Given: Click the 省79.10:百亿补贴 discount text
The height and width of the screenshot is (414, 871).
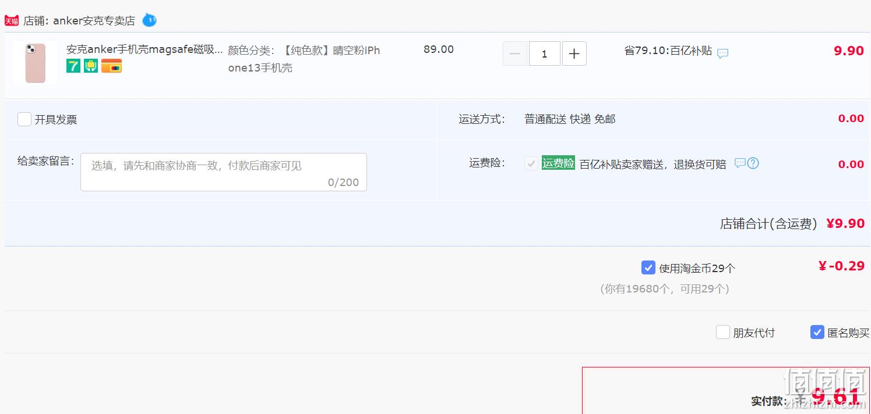Looking at the screenshot, I should coord(668,51).
